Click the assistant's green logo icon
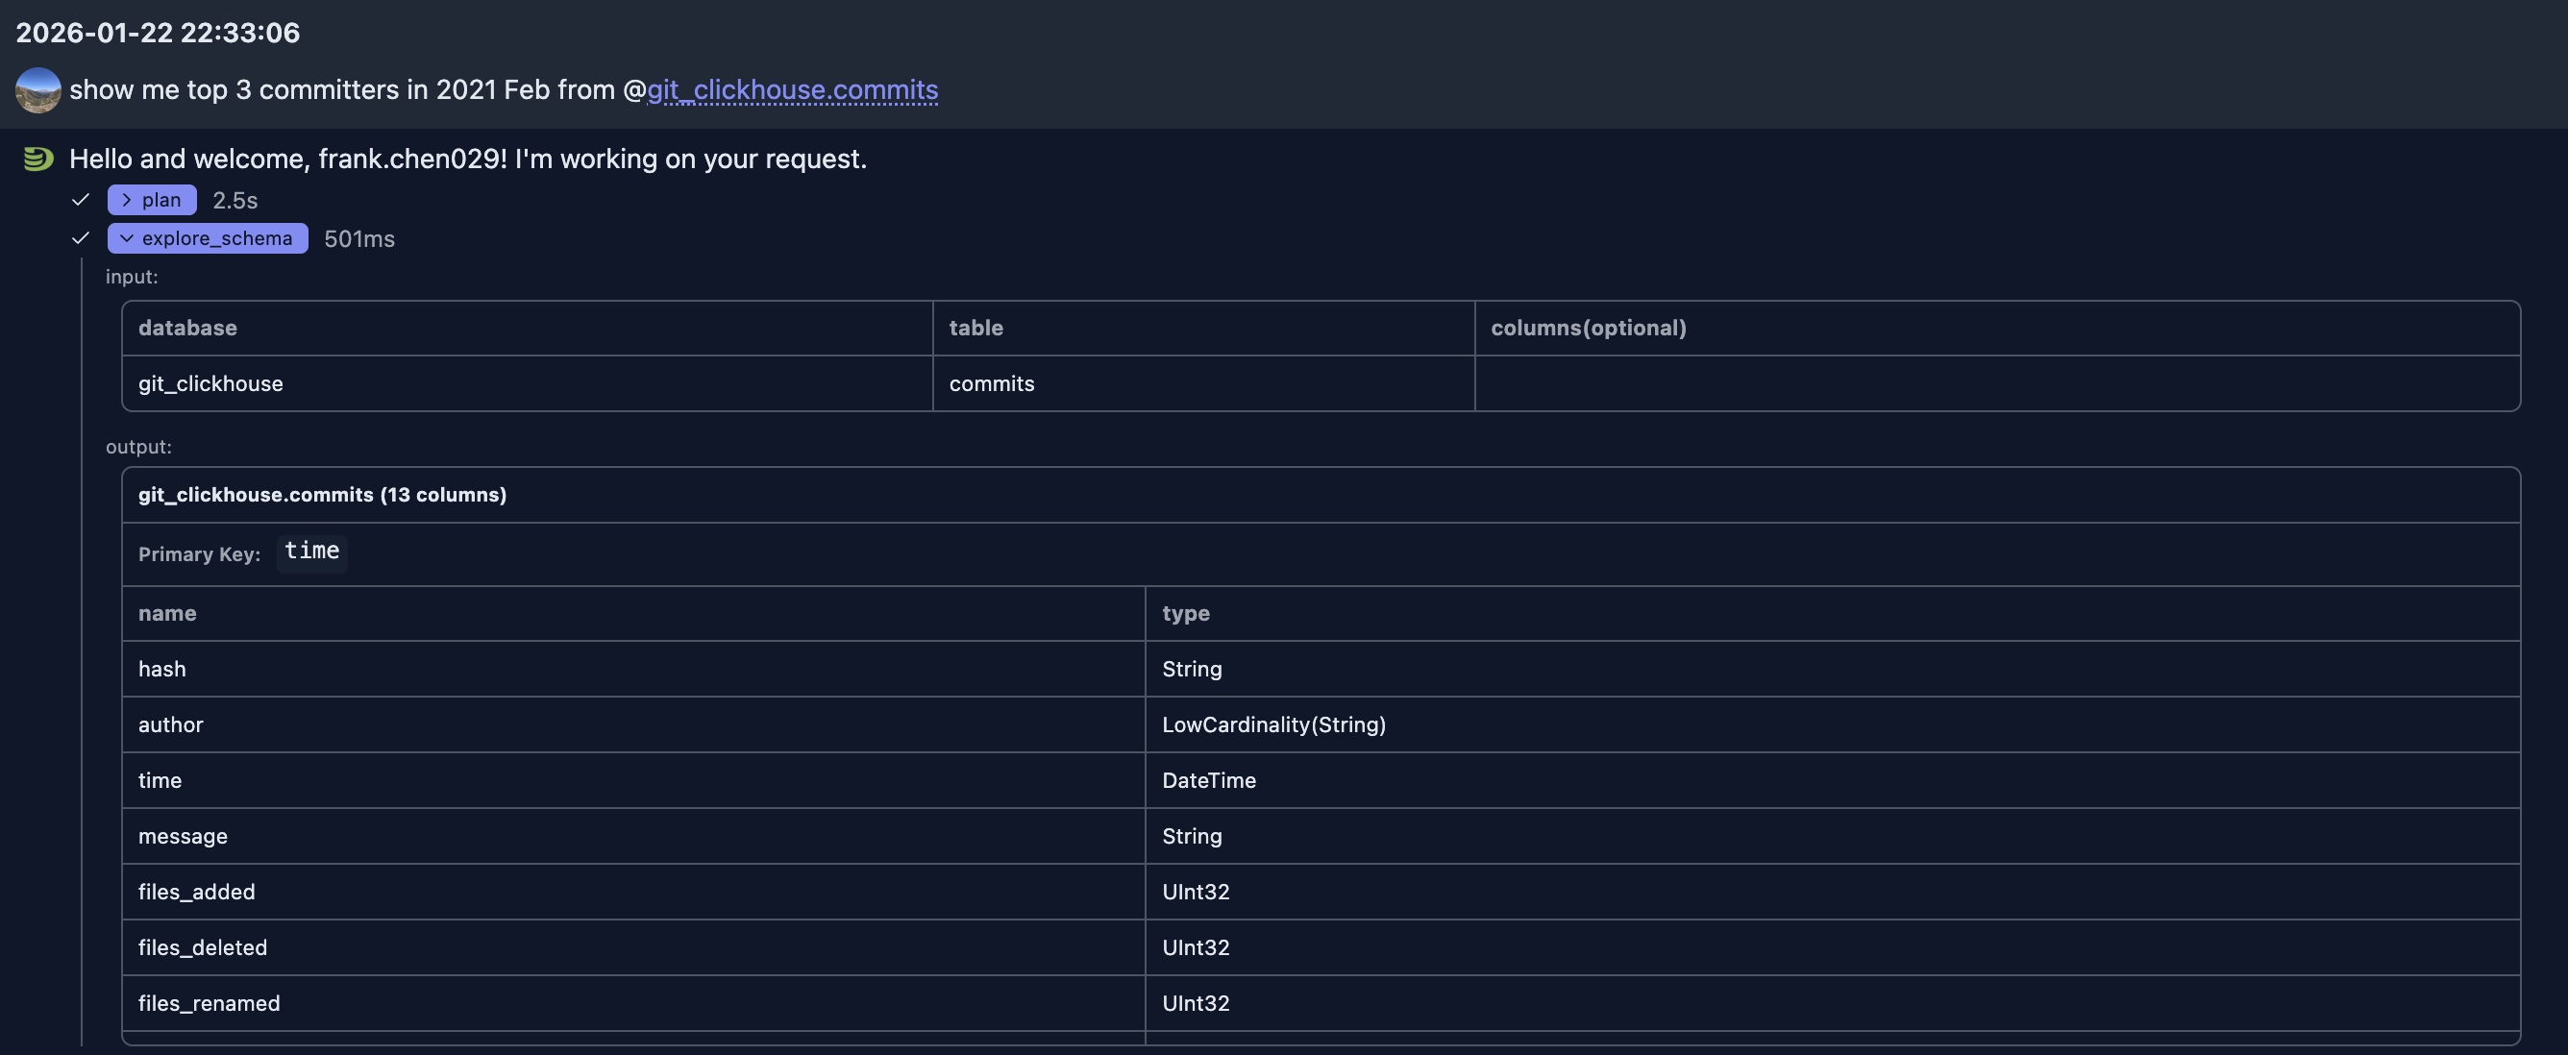This screenshot has height=1055, width=2568. (x=37, y=158)
